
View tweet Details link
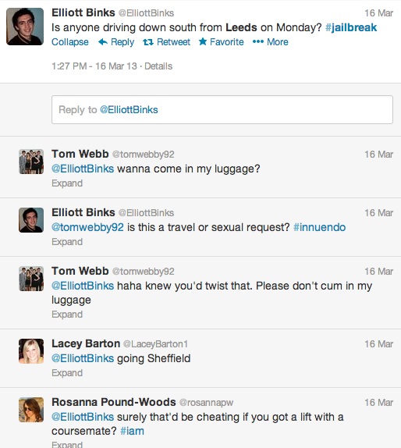click(x=158, y=66)
